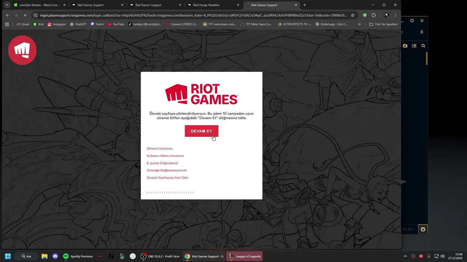
Task: Open the Instagram bookmark
Action: click(x=57, y=24)
